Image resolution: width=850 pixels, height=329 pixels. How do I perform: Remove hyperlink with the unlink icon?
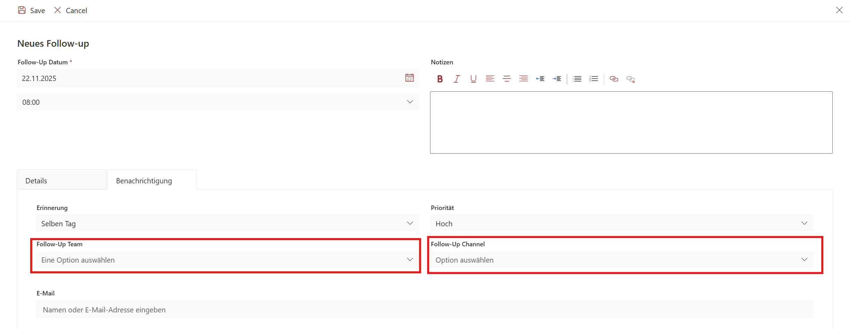(x=630, y=79)
